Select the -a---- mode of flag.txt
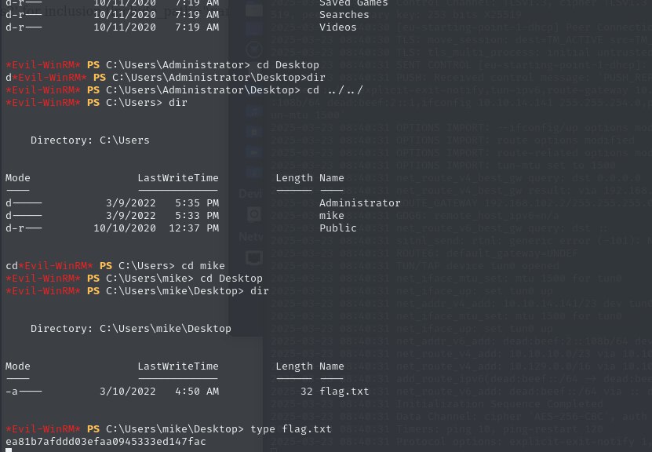The image size is (652, 452). tap(24, 392)
